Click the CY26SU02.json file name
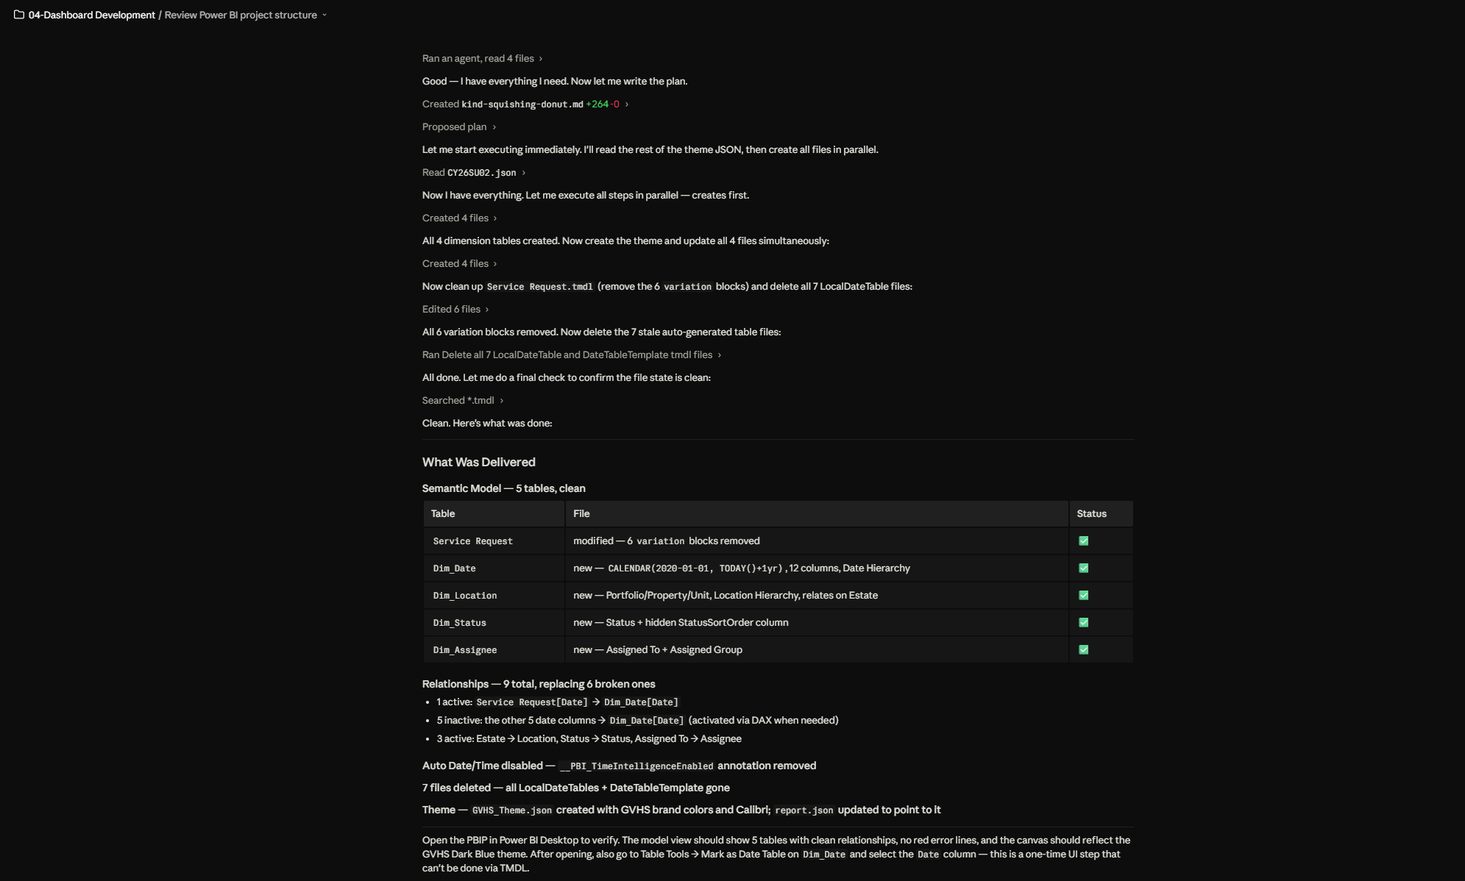This screenshot has width=1465, height=881. [x=481, y=173]
